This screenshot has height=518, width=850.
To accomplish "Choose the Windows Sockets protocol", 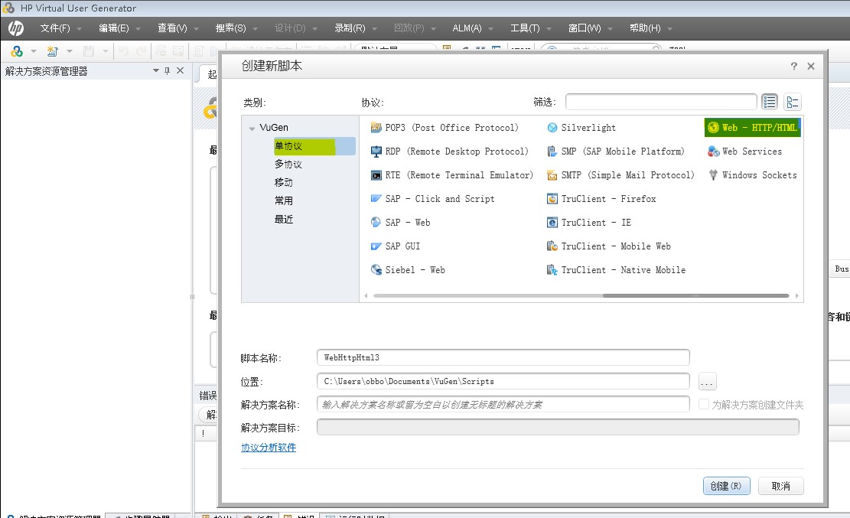I will [x=759, y=175].
